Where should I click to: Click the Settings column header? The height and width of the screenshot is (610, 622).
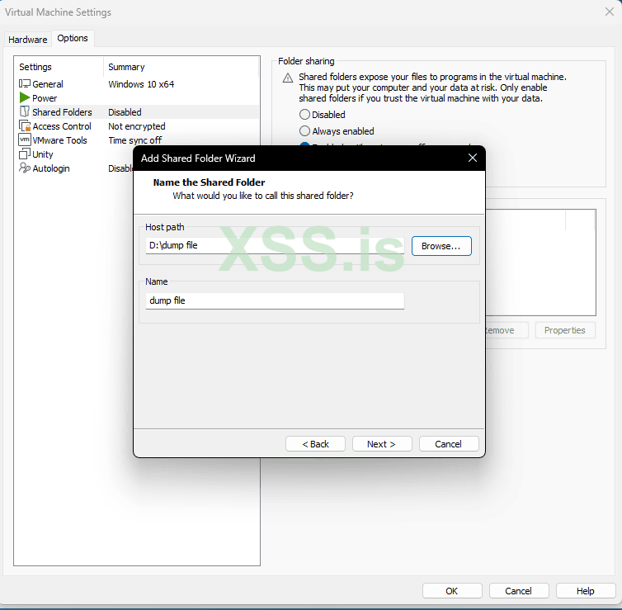click(x=59, y=67)
